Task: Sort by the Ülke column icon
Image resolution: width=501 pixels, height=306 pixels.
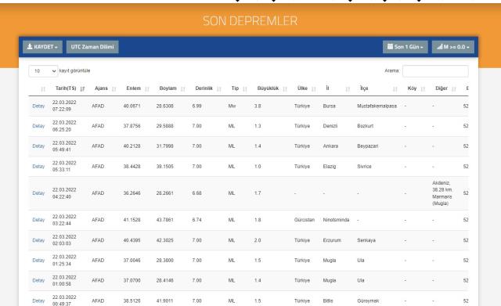Action: coord(314,88)
